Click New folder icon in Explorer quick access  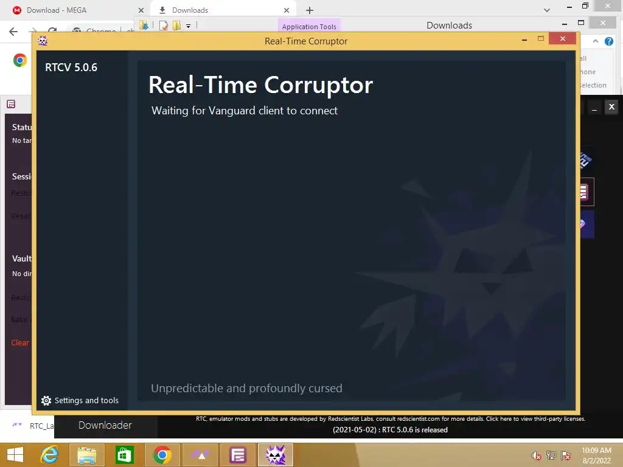177,26
